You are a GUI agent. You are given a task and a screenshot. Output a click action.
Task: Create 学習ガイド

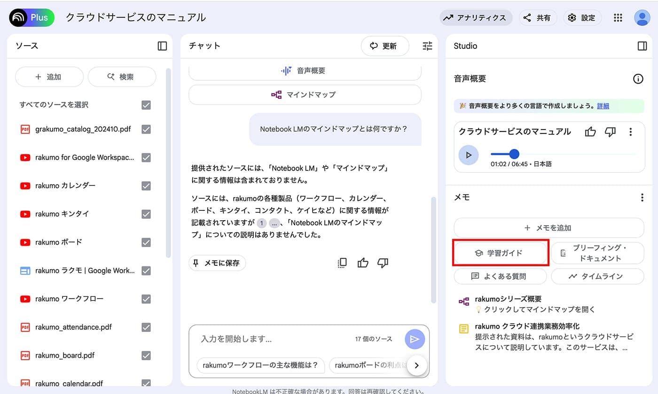(500, 253)
